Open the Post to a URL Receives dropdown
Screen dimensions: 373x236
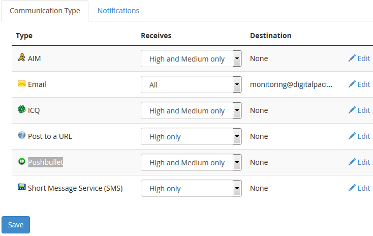pyautogui.click(x=191, y=136)
